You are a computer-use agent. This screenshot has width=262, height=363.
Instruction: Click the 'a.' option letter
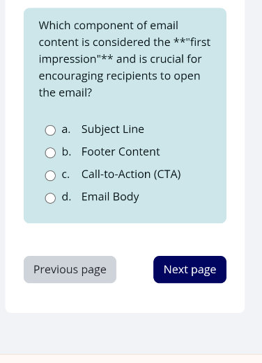coord(65,129)
